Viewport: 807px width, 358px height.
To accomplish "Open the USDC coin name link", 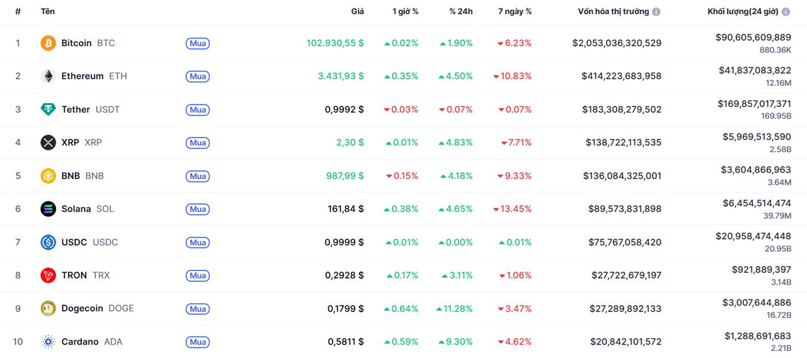I will pos(74,243).
